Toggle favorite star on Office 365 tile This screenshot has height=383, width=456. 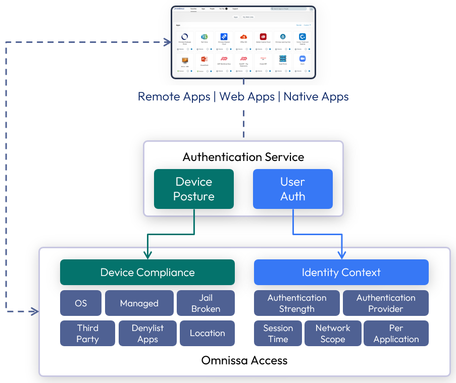tap(249, 49)
